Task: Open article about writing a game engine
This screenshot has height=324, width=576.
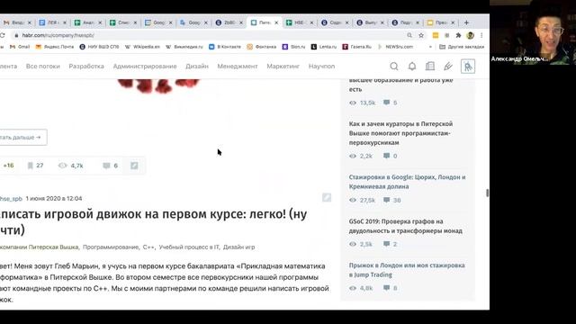Action: [x=154, y=221]
